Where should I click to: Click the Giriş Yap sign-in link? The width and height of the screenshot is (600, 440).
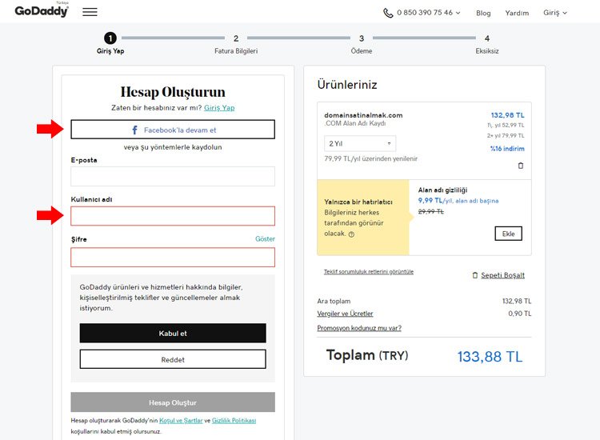(219, 108)
